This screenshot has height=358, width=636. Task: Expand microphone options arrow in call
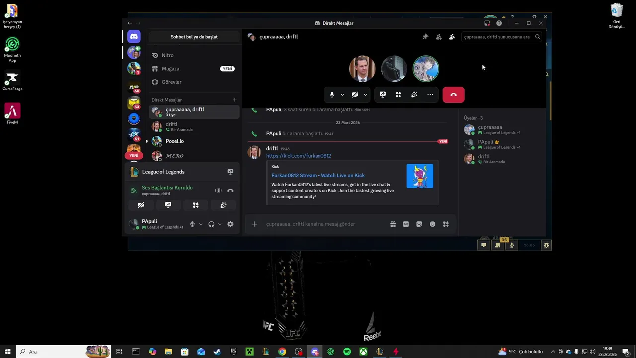coord(342,95)
